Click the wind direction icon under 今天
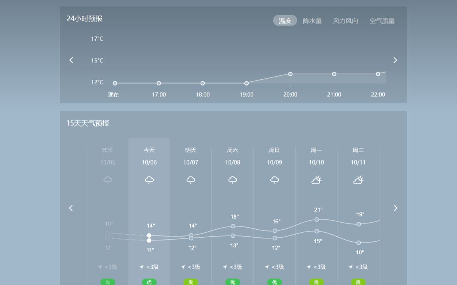Viewport: 457px width, 285px height. pyautogui.click(x=141, y=267)
